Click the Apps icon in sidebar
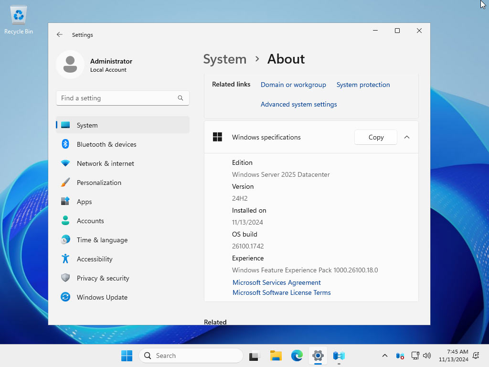Image resolution: width=489 pixels, height=367 pixels. coord(65,202)
